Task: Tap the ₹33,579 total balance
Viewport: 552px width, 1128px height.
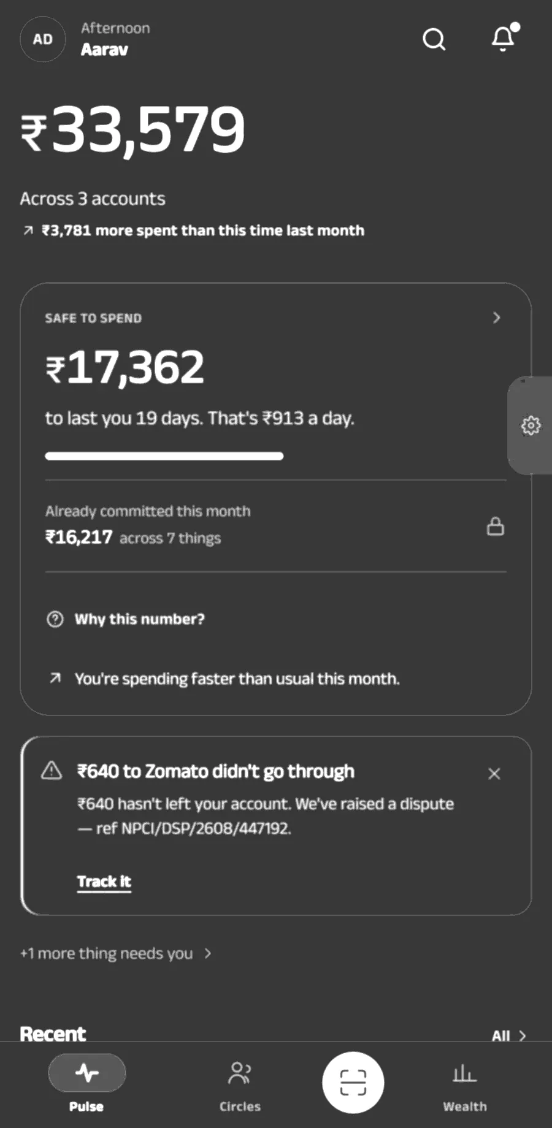Action: (133, 130)
